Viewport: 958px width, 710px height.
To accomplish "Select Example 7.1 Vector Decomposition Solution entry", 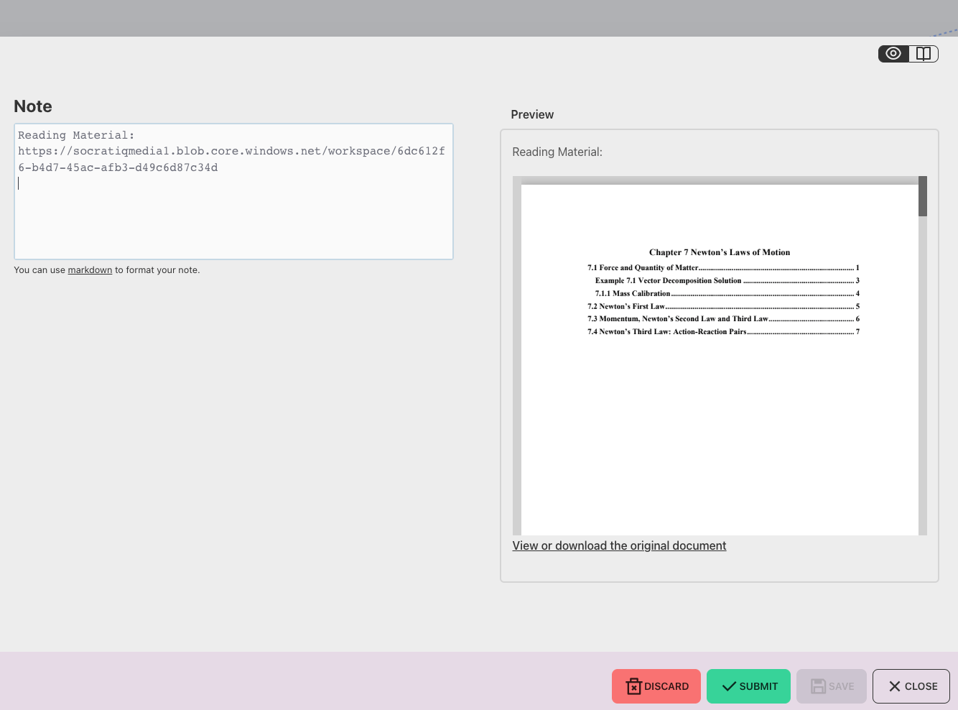I will pos(668,280).
